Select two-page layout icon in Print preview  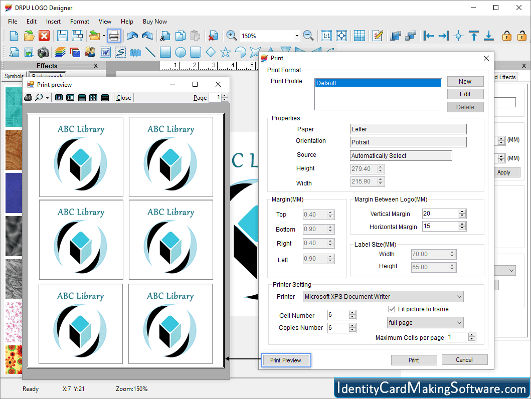click(x=70, y=97)
